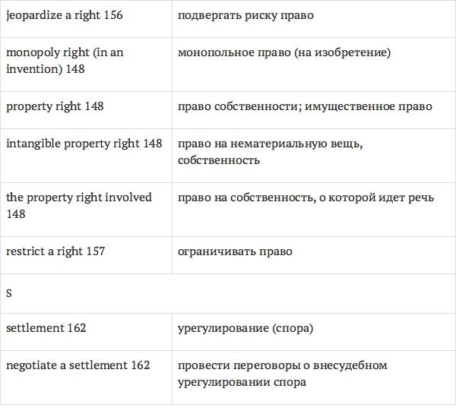Select the 'property right 148' entry

[55, 106]
